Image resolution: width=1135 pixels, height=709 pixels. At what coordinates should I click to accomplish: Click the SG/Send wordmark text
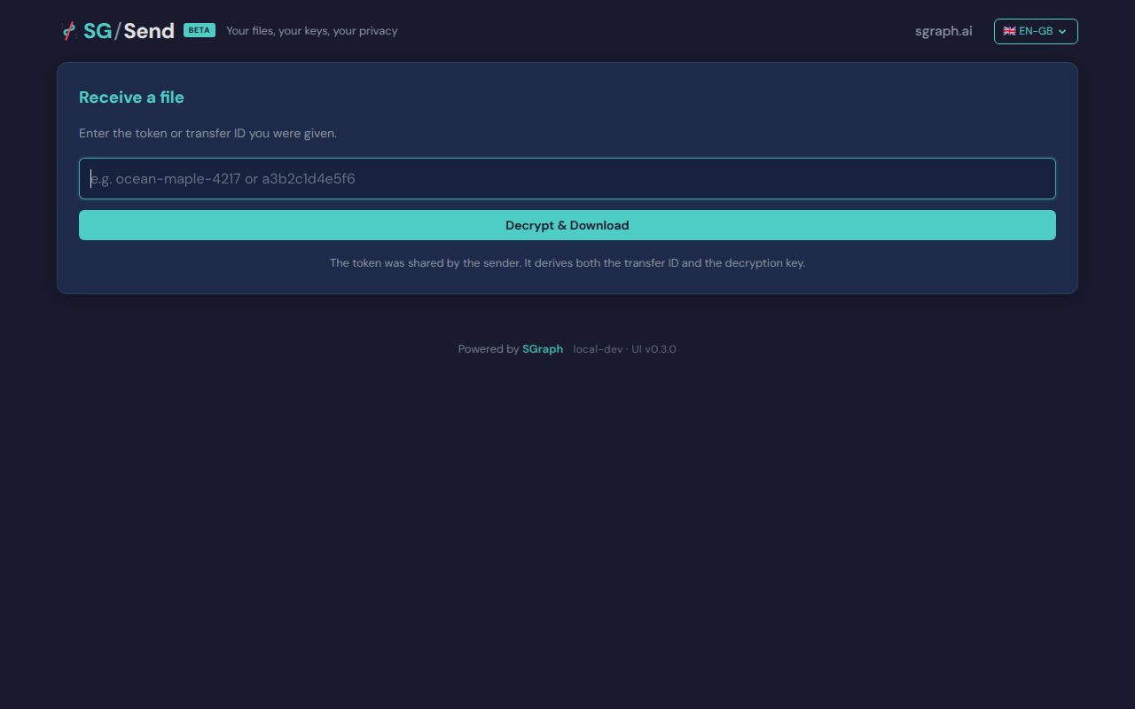coord(128,30)
